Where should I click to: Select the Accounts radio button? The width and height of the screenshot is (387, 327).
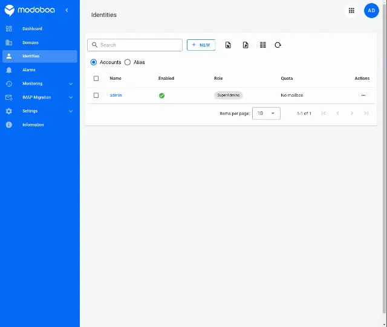pyautogui.click(x=94, y=62)
